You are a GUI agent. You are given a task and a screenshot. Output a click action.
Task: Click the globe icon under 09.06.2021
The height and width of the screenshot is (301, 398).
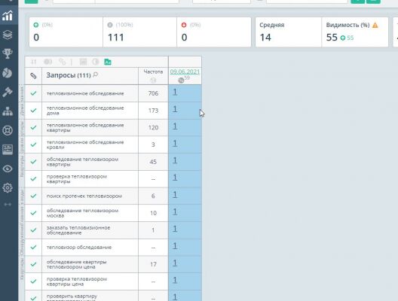(x=181, y=81)
